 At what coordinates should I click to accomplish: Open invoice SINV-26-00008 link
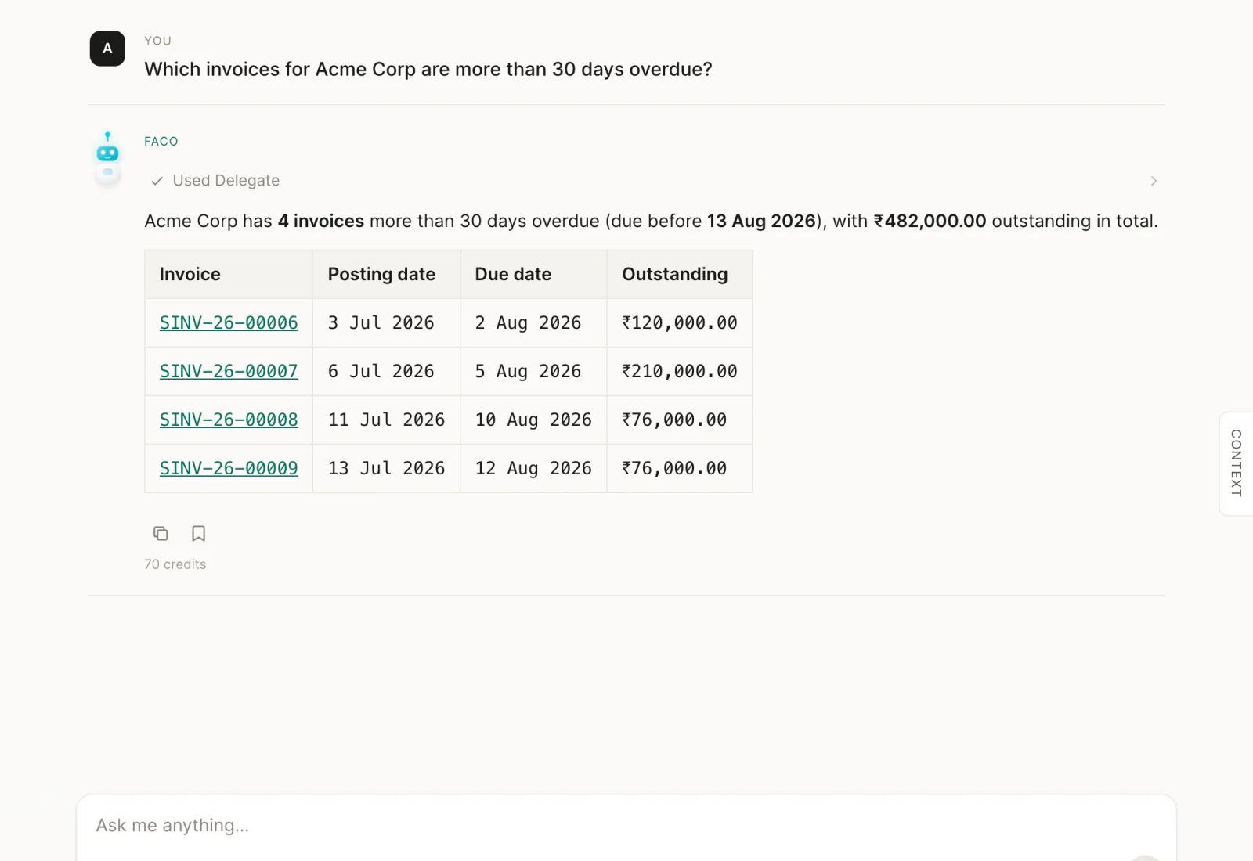[229, 420]
